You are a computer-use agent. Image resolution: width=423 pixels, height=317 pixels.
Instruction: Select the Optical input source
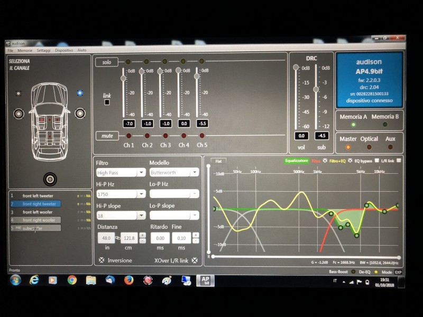[x=369, y=147]
